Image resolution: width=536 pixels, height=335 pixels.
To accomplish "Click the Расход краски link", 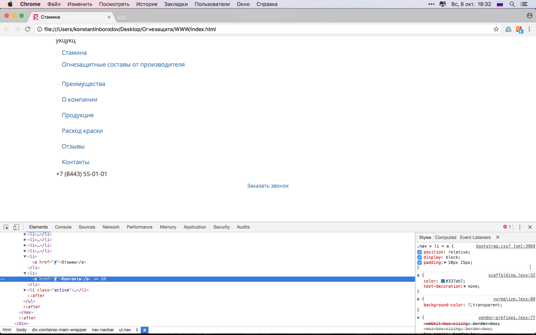I will click(82, 131).
